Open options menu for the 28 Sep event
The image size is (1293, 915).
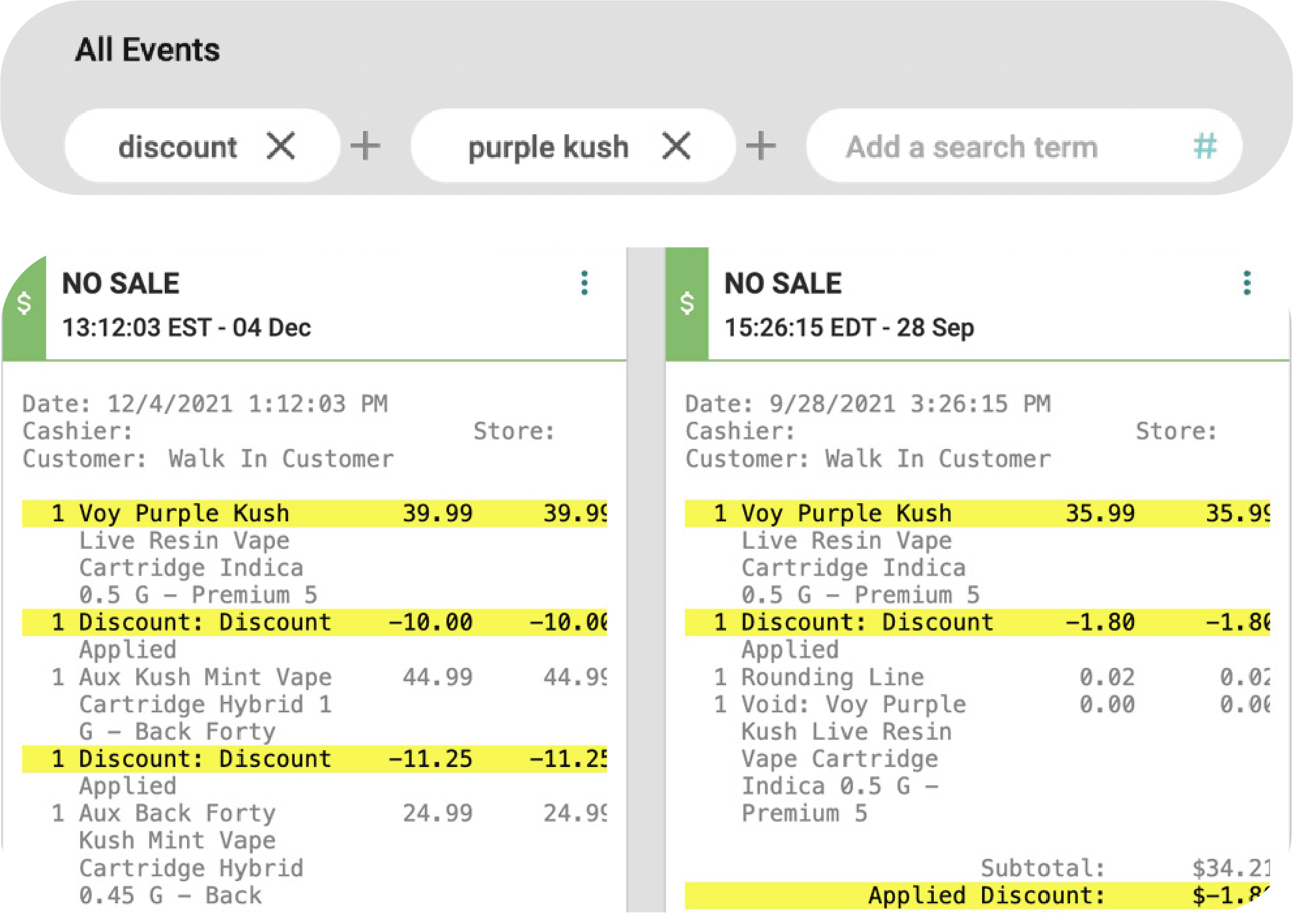point(1247,283)
